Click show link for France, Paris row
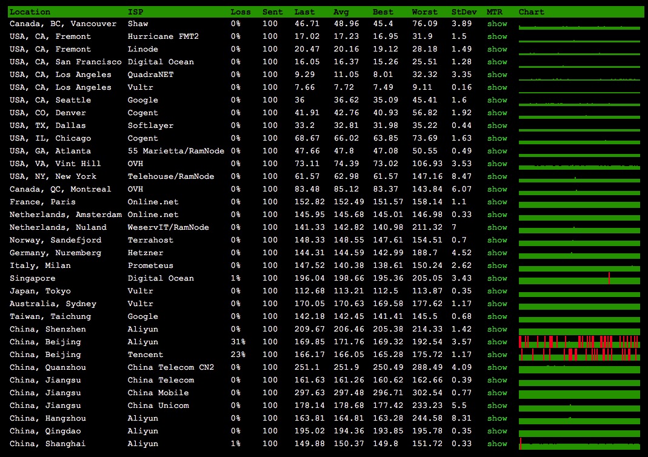This screenshot has height=457, width=648. click(497, 202)
